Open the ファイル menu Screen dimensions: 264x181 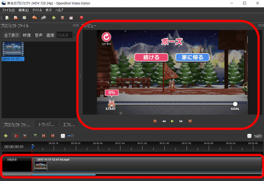pos(8,10)
